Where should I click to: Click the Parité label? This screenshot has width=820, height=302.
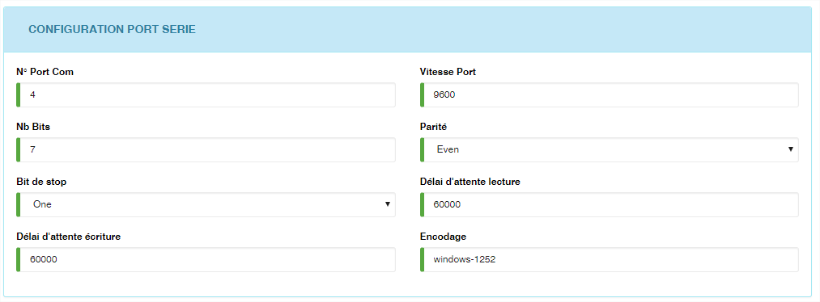click(434, 127)
